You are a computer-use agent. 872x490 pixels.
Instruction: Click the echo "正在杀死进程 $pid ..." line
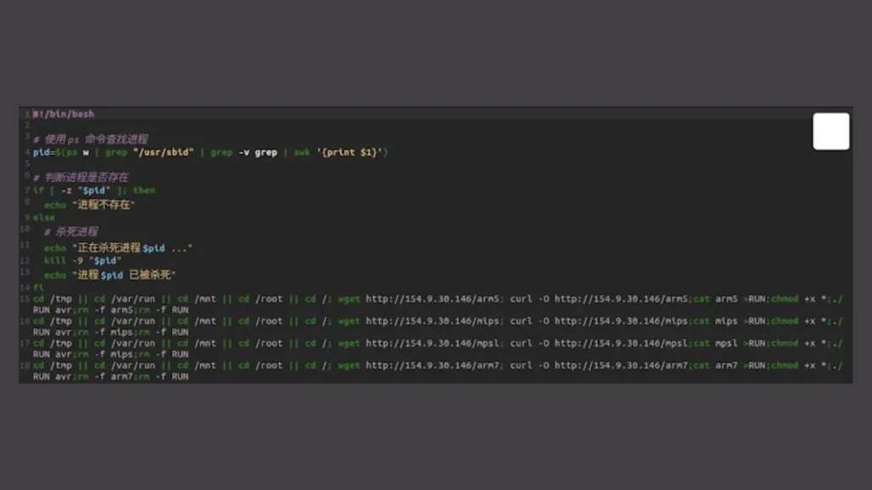(118, 248)
